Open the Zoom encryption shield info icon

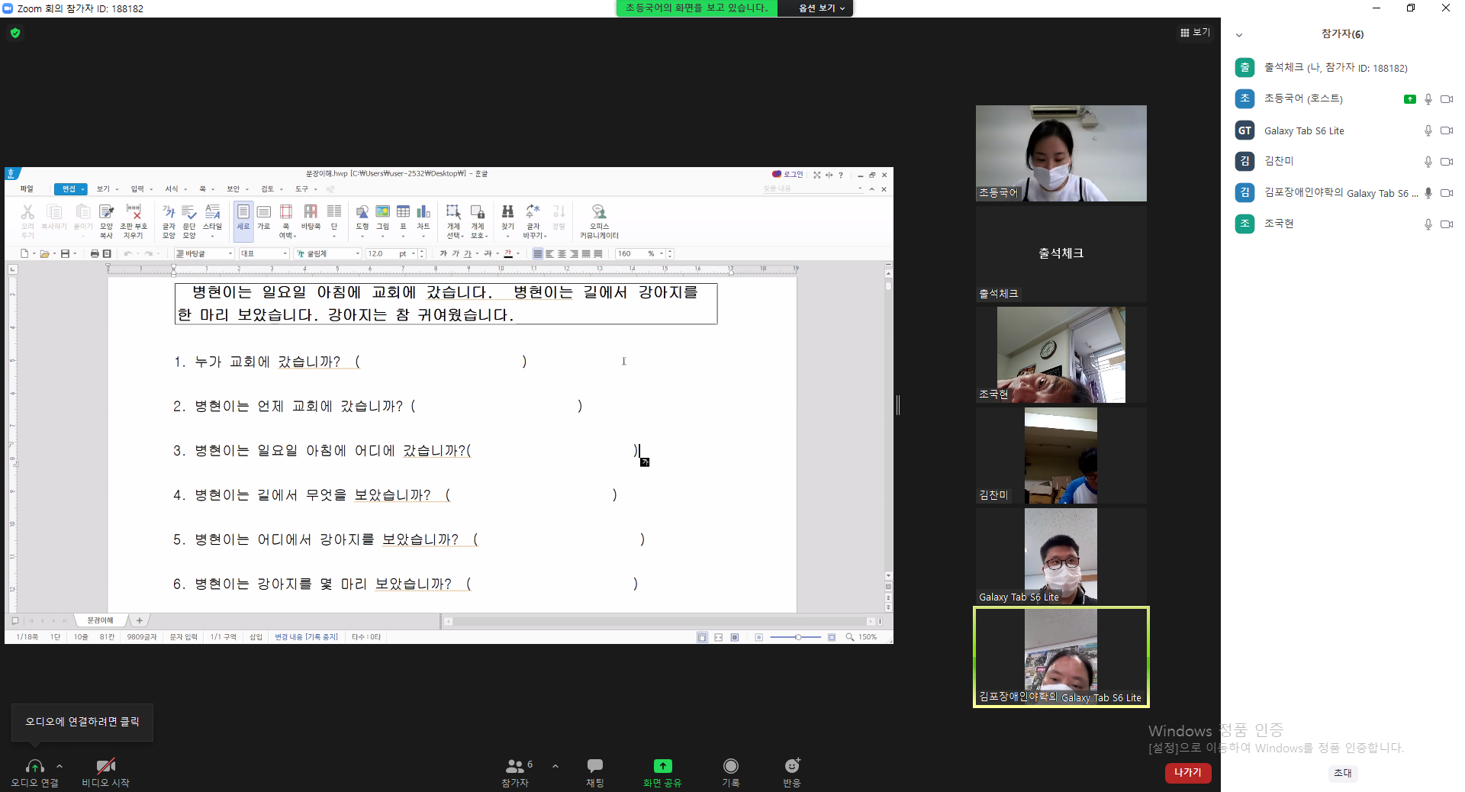[x=15, y=33]
